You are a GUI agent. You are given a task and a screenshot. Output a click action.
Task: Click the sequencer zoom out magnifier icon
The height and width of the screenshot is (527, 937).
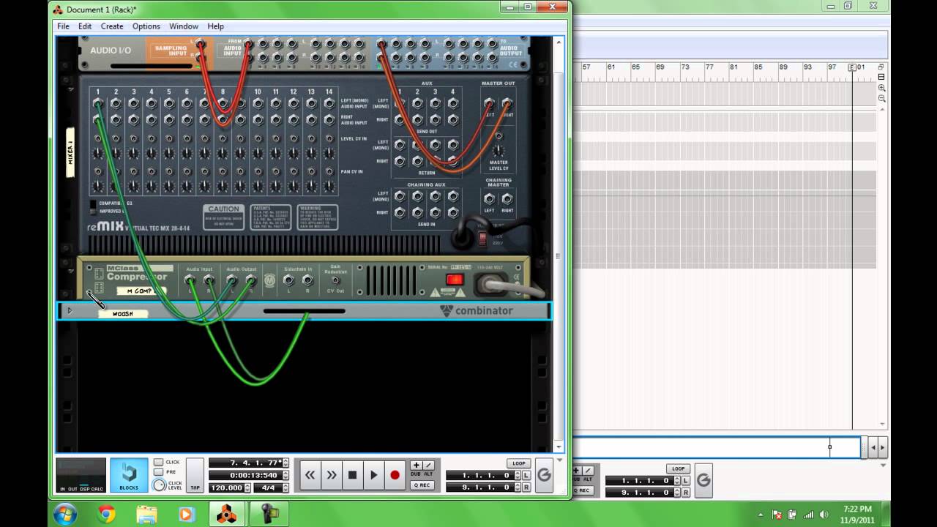pos(881,98)
